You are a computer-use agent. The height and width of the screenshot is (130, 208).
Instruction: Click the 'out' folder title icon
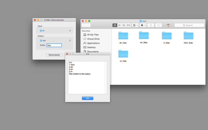(x=141, y=21)
